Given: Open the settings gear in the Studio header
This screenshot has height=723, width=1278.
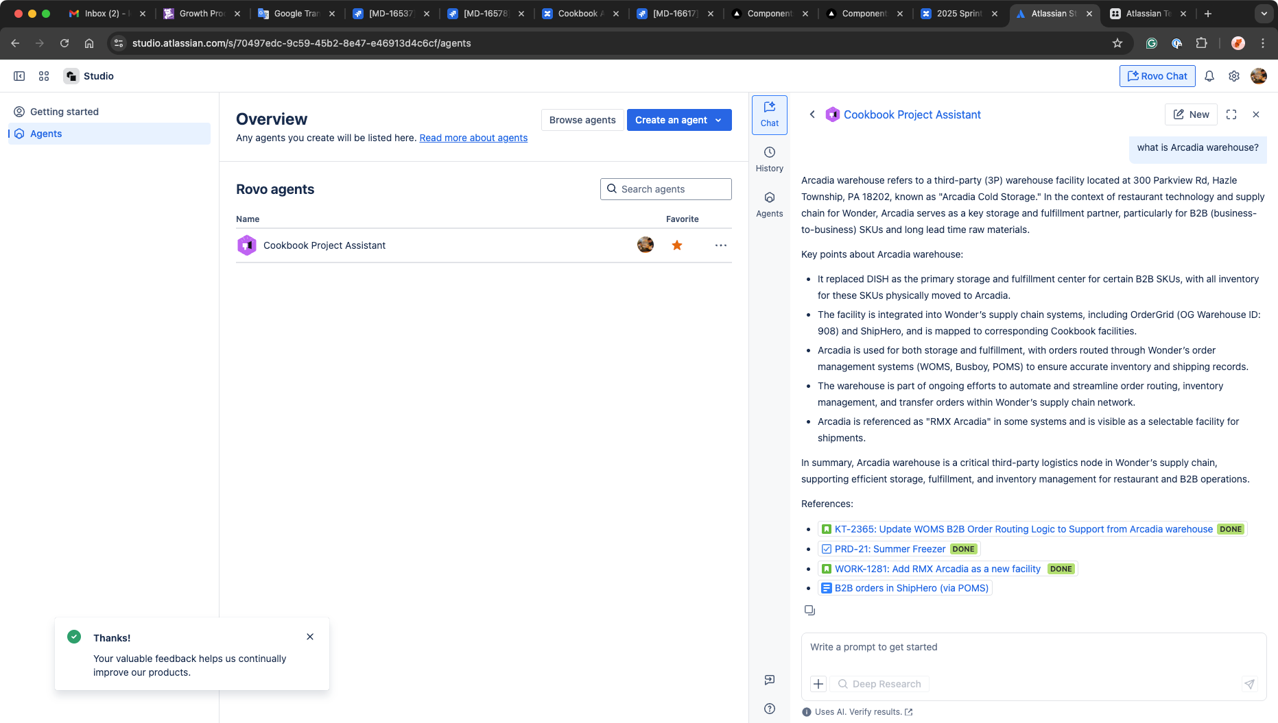Looking at the screenshot, I should tap(1234, 76).
